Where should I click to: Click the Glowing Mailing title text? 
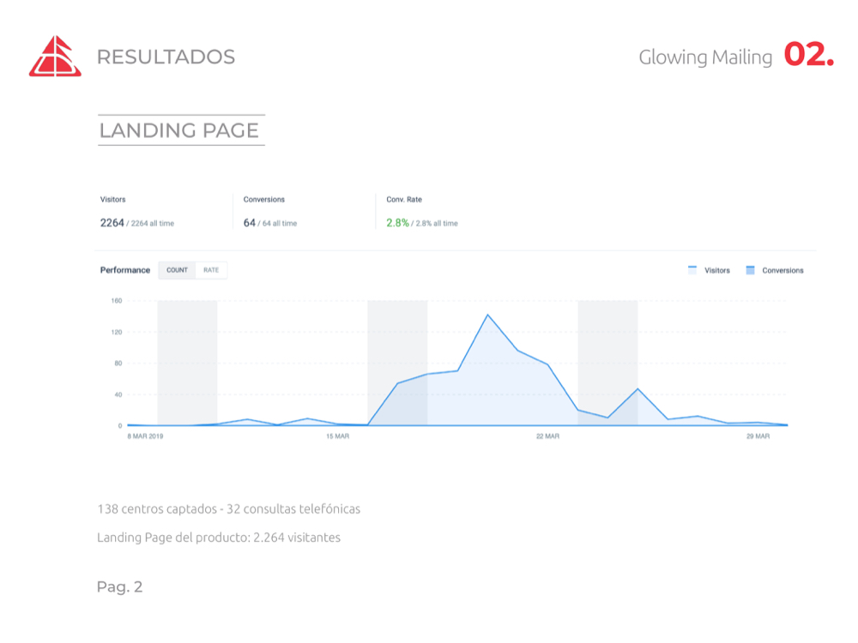click(x=705, y=57)
